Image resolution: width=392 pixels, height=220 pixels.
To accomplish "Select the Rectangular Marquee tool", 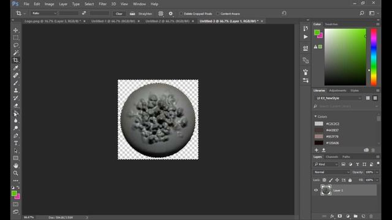I will pos(16,38).
